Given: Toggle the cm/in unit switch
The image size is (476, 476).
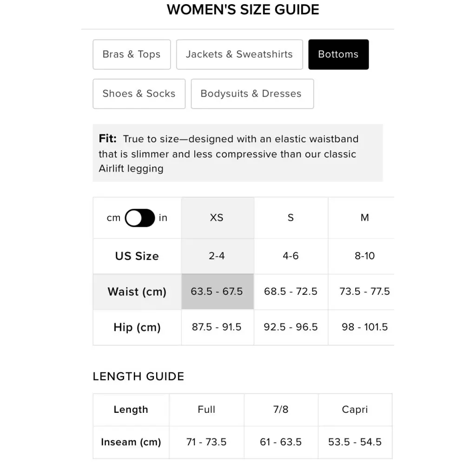Looking at the screenshot, I should (140, 218).
